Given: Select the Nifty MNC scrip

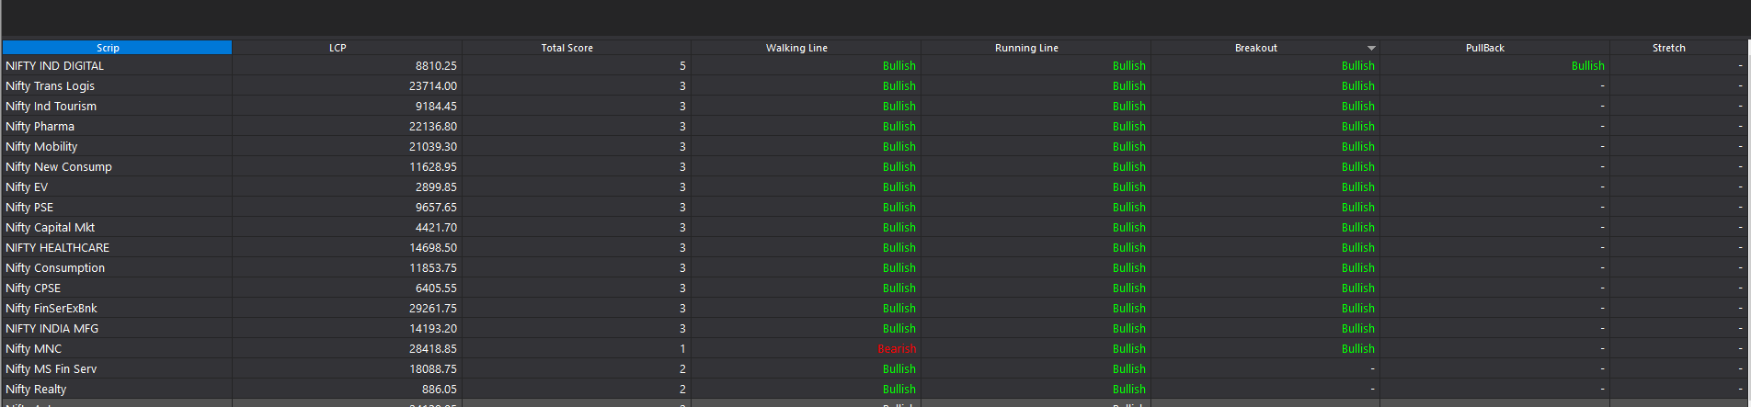Looking at the screenshot, I should 33,348.
